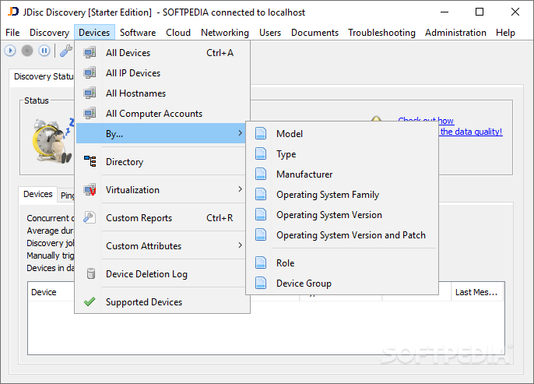Screen dimensions: 534x384
Task: Click the document icon next to Device Group
Action: [261, 283]
